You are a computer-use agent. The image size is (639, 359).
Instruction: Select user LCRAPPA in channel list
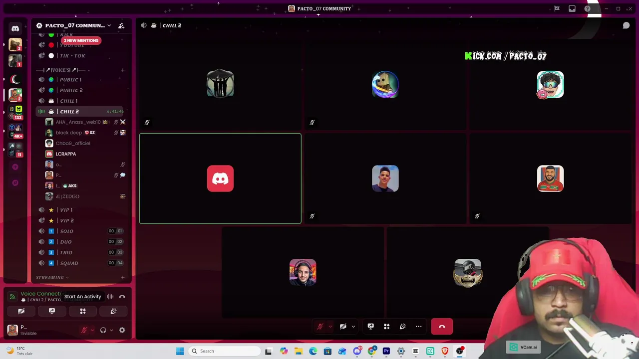(85, 154)
